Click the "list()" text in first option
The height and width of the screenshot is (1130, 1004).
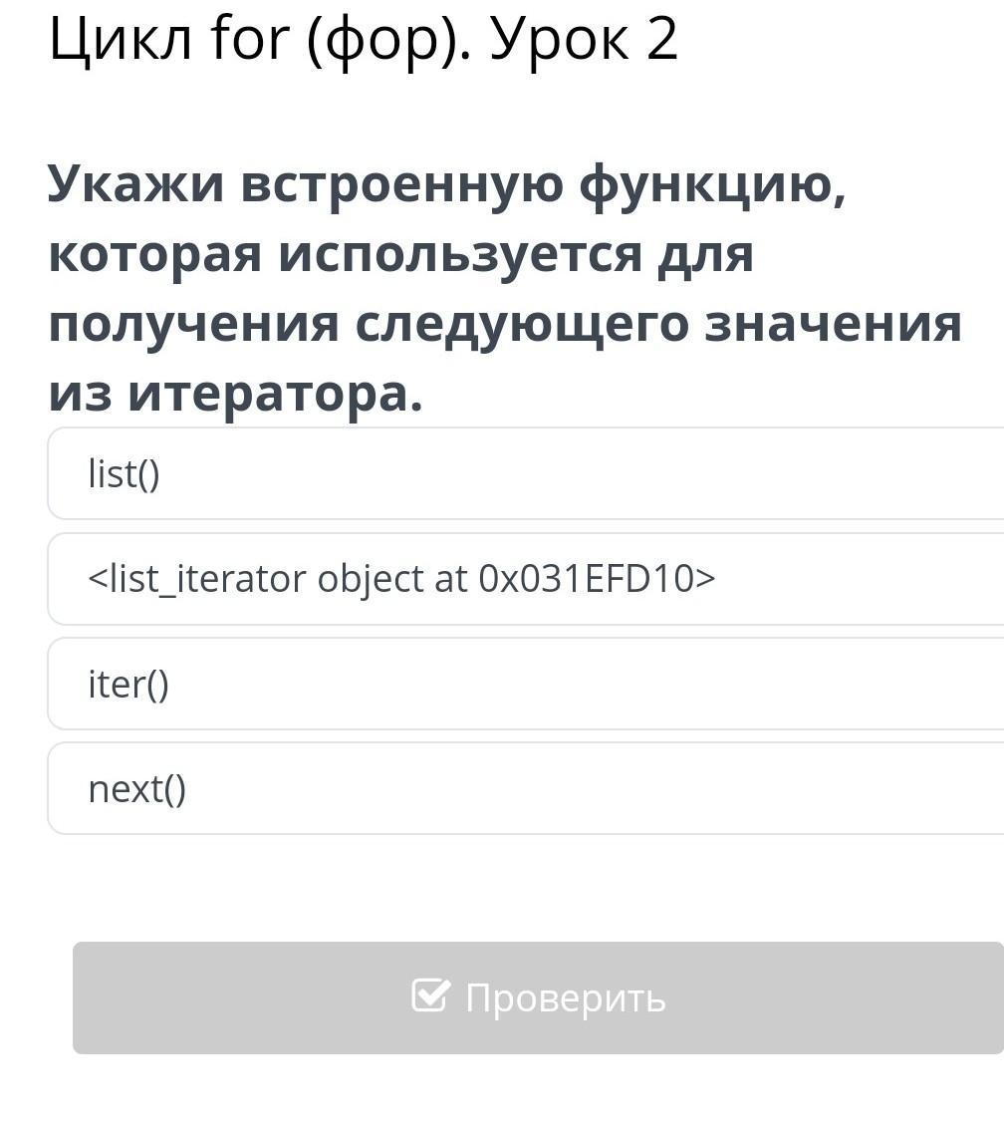pos(124,474)
